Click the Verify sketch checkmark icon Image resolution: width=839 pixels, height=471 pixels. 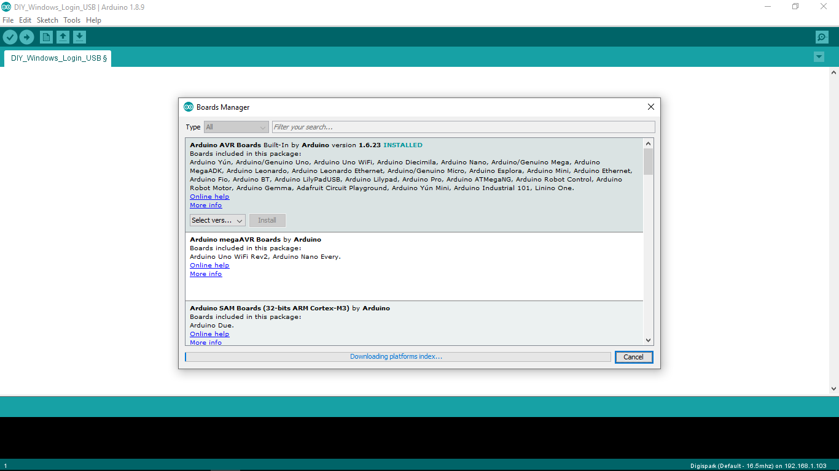pyautogui.click(x=10, y=37)
